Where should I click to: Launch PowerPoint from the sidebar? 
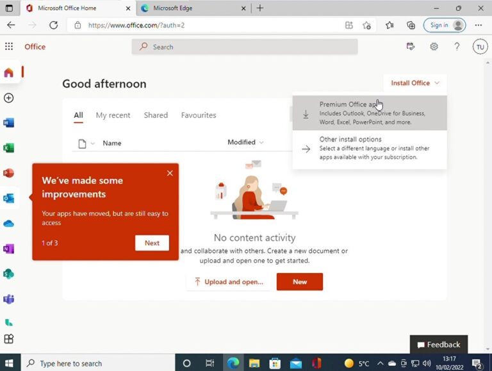(9, 173)
